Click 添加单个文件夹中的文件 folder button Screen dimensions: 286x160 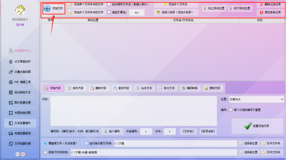[87, 4]
